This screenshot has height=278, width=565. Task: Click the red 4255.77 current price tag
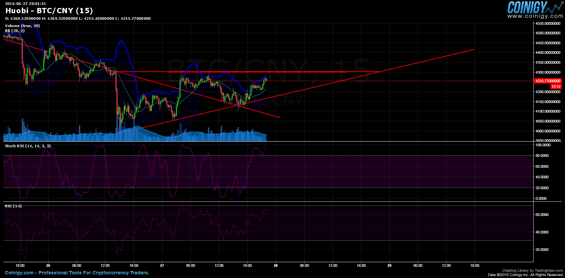click(548, 81)
